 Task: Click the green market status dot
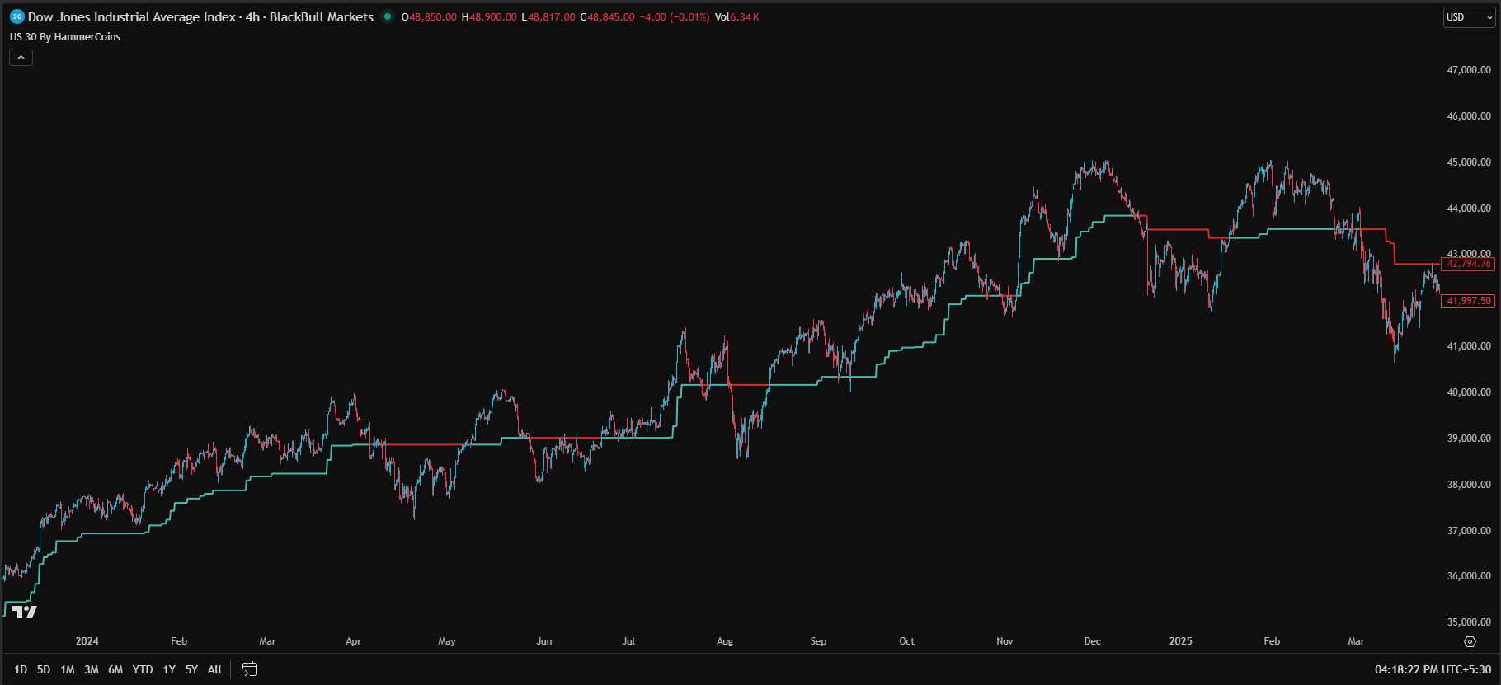pyautogui.click(x=388, y=16)
